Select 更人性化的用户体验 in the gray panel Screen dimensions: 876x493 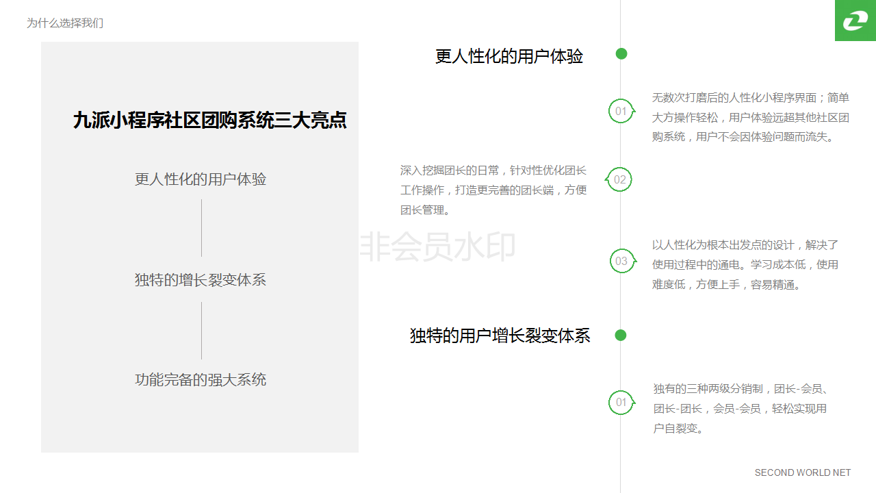[x=201, y=179]
